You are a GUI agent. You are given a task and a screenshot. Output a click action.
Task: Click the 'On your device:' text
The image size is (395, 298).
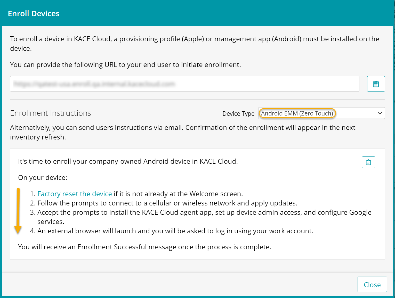click(43, 178)
